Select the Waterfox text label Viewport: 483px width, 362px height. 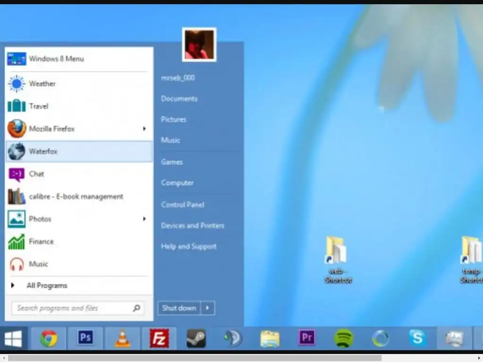click(x=43, y=151)
